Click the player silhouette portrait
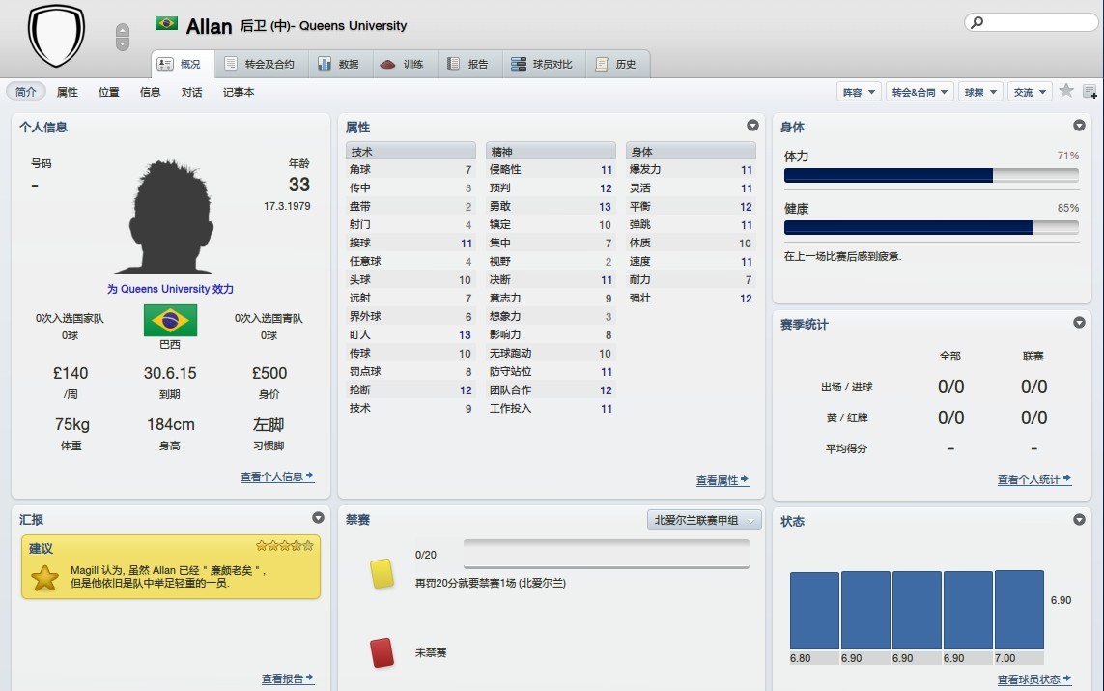 point(171,216)
